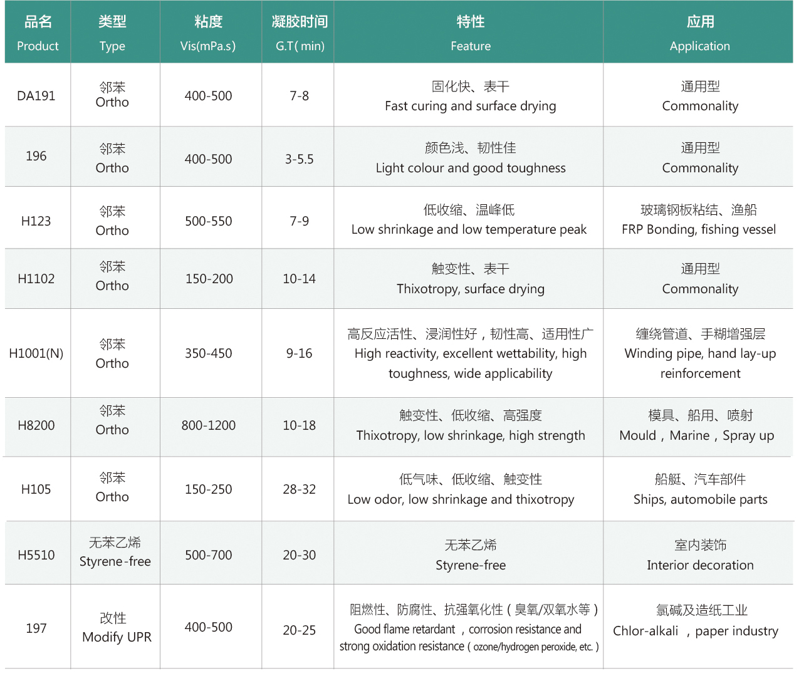Select the DA191 product cell

(36, 96)
